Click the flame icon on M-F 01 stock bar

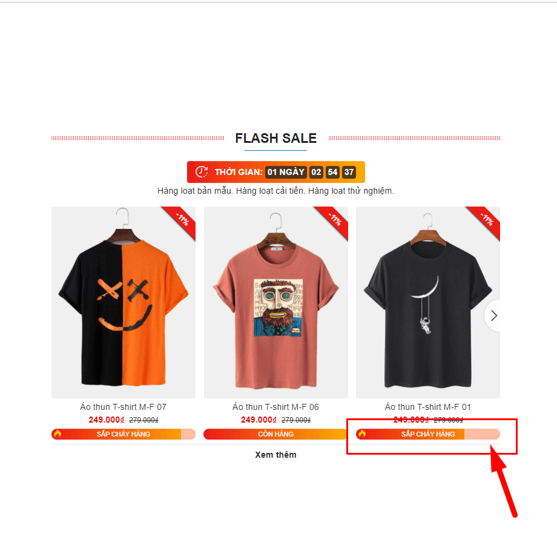tap(362, 433)
